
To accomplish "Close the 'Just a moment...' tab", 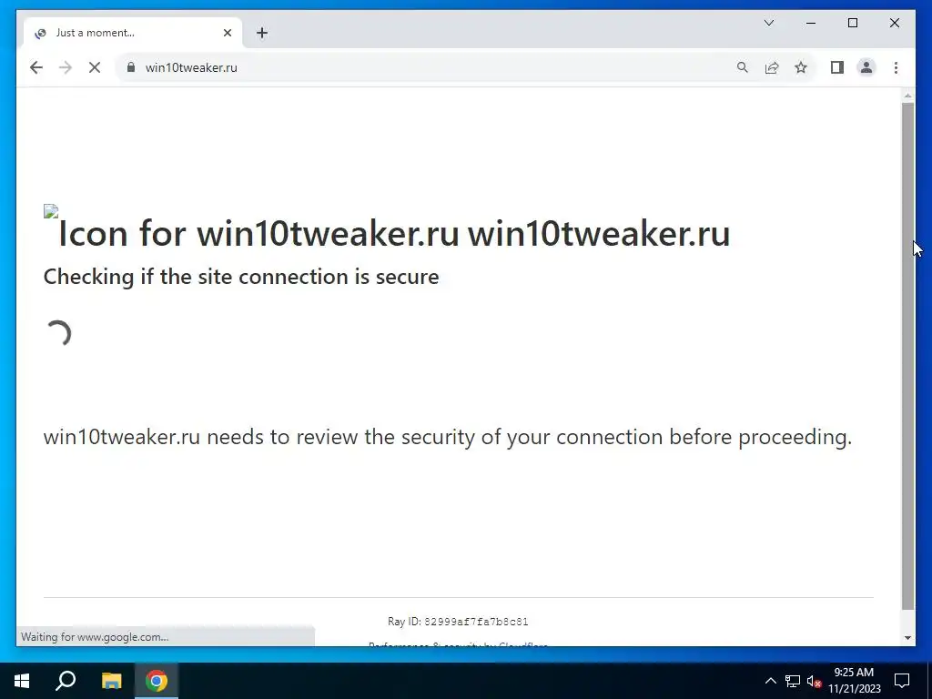I will click(x=228, y=34).
